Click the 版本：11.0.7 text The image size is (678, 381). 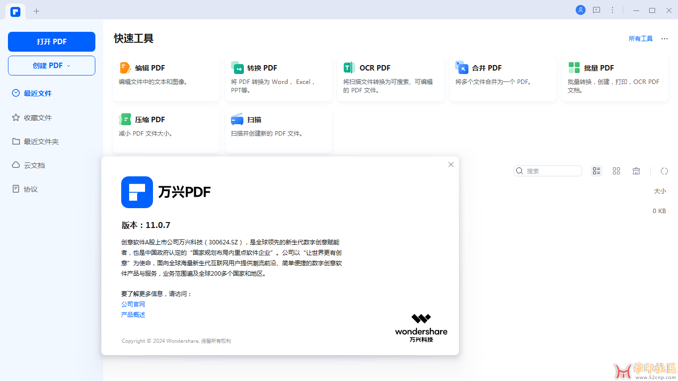[x=146, y=225]
